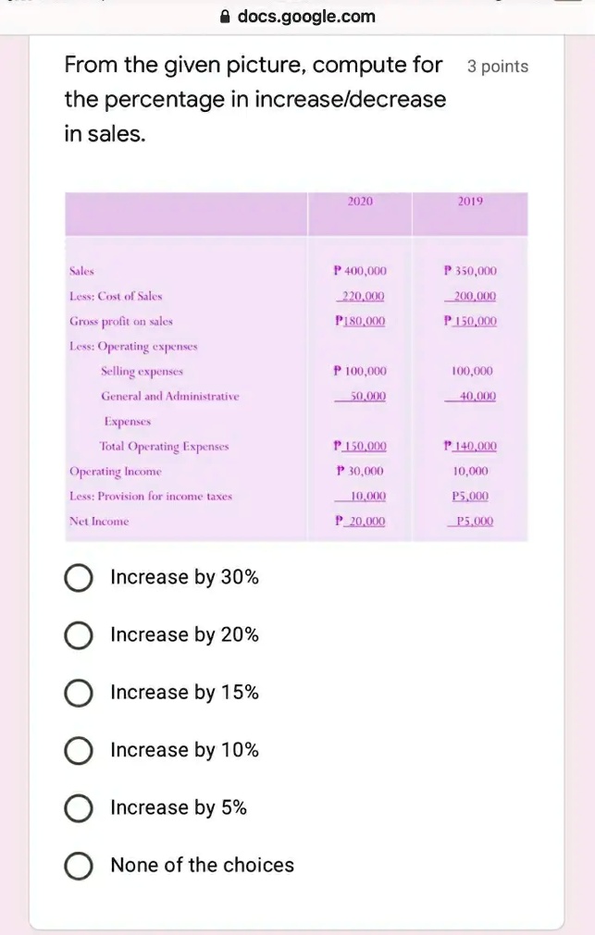Click the Gross profit on sales row
Image resolution: width=595 pixels, height=935 pixels.
[x=297, y=322]
